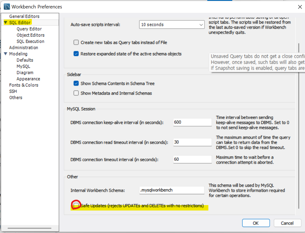Select the SQL Editor tree item
Screen dimensions: 305x233
coord(20,22)
